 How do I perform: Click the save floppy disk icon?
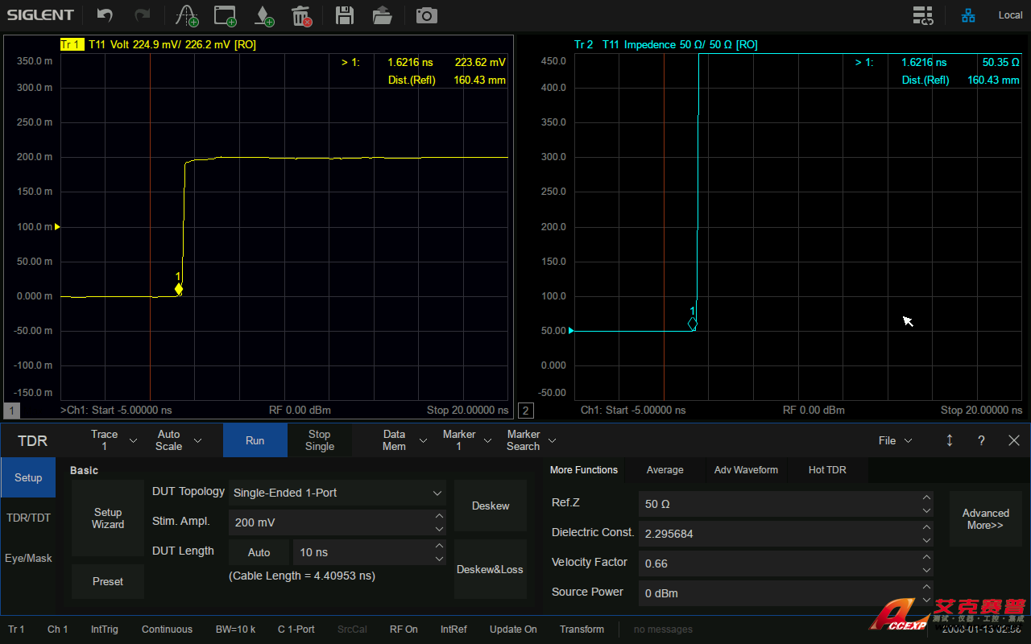345,15
